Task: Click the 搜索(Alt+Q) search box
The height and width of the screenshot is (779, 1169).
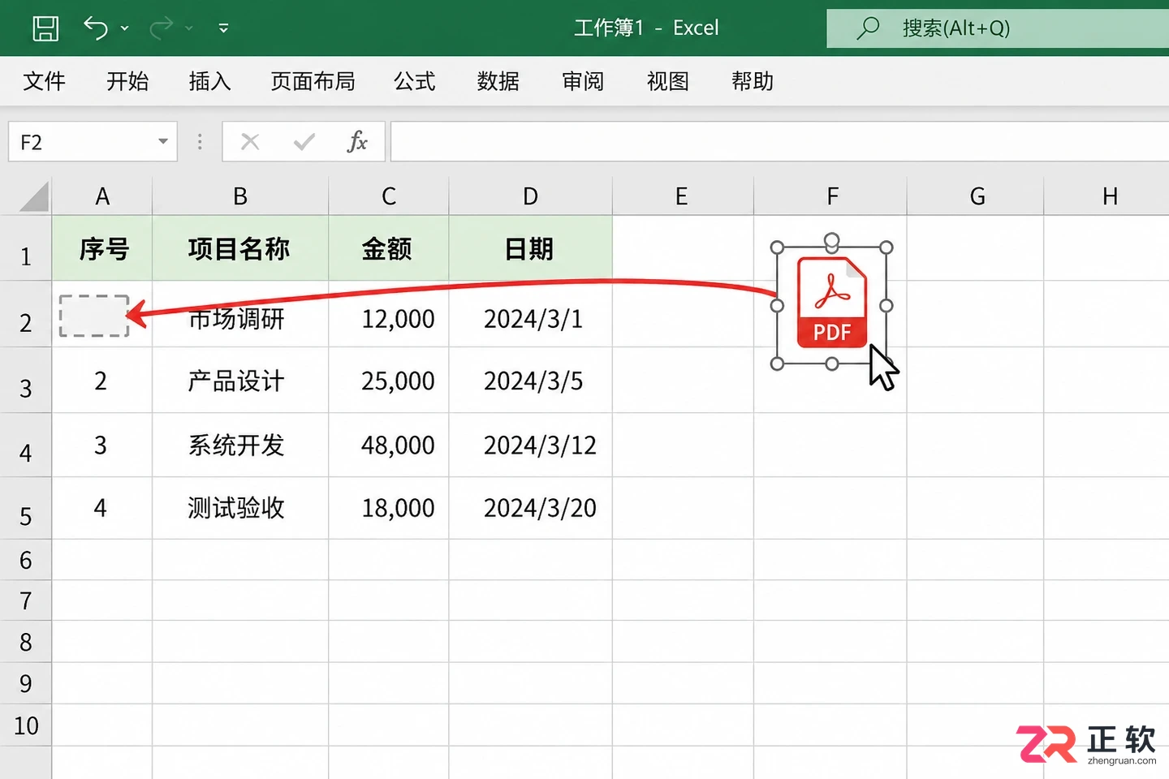Action: pyautogui.click(x=998, y=28)
